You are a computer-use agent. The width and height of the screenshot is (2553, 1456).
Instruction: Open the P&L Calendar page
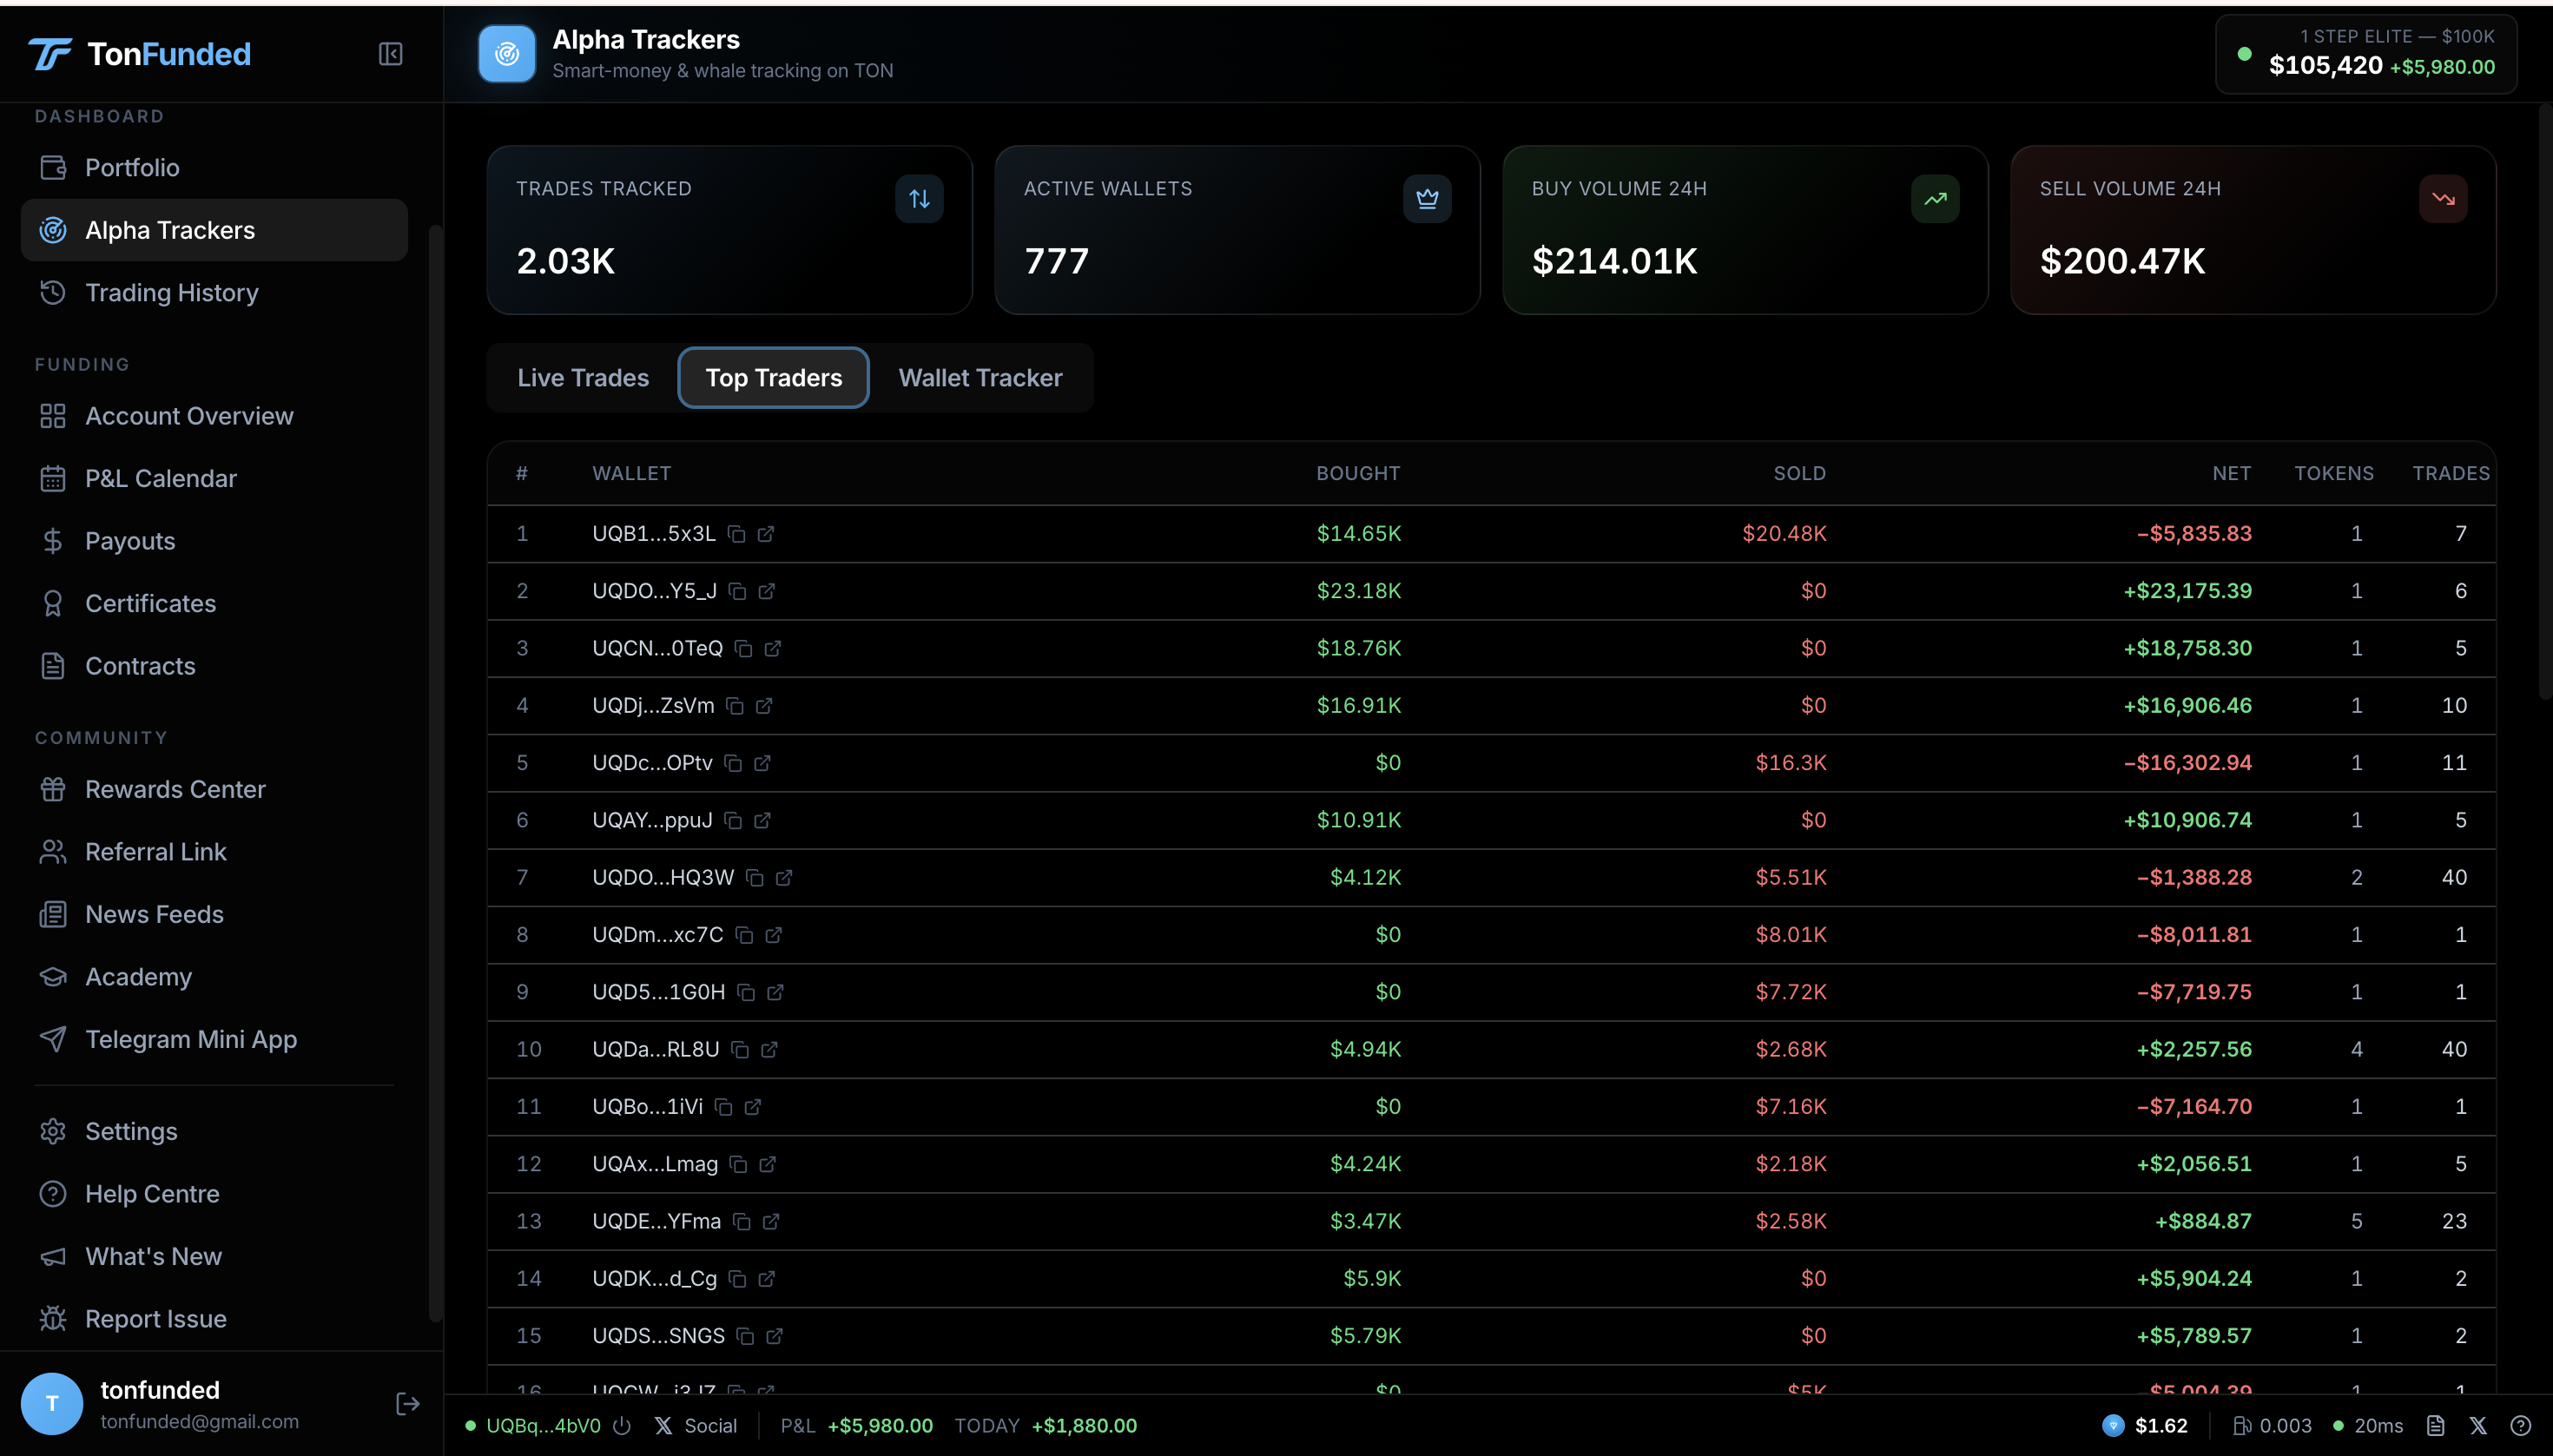click(x=214, y=479)
